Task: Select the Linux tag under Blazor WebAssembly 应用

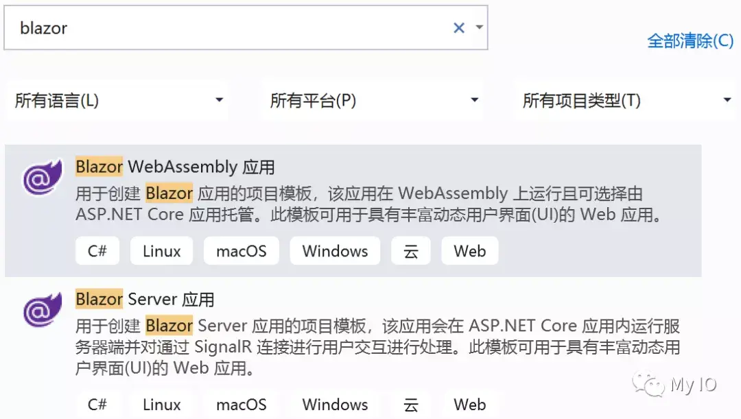Action: point(161,251)
